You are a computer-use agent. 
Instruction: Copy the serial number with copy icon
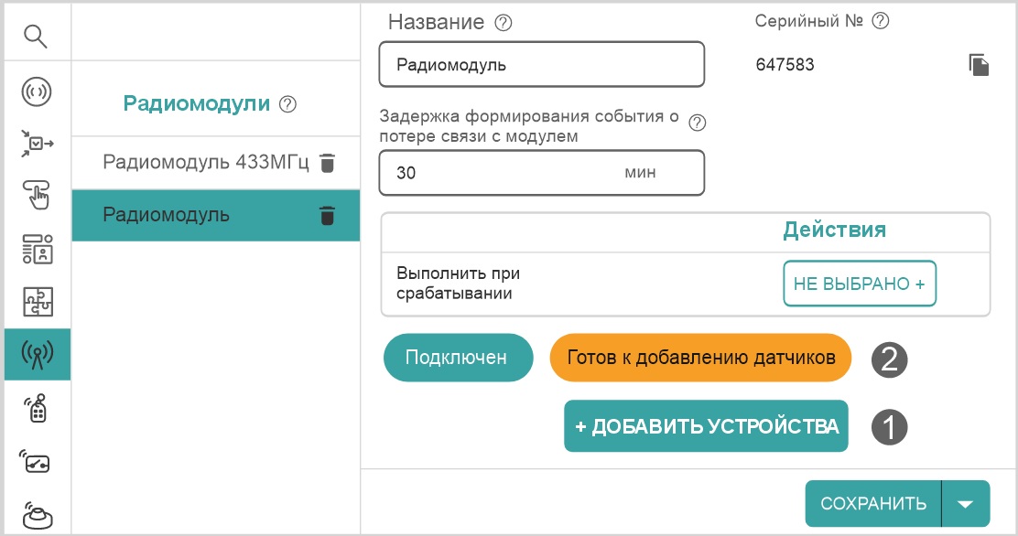(x=979, y=65)
